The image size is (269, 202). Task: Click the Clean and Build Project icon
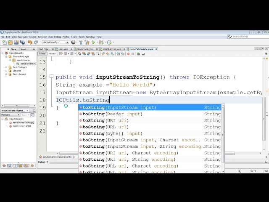pyautogui.click(x=87, y=42)
